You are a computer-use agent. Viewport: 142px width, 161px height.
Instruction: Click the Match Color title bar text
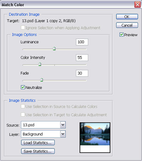[x=13, y=5]
